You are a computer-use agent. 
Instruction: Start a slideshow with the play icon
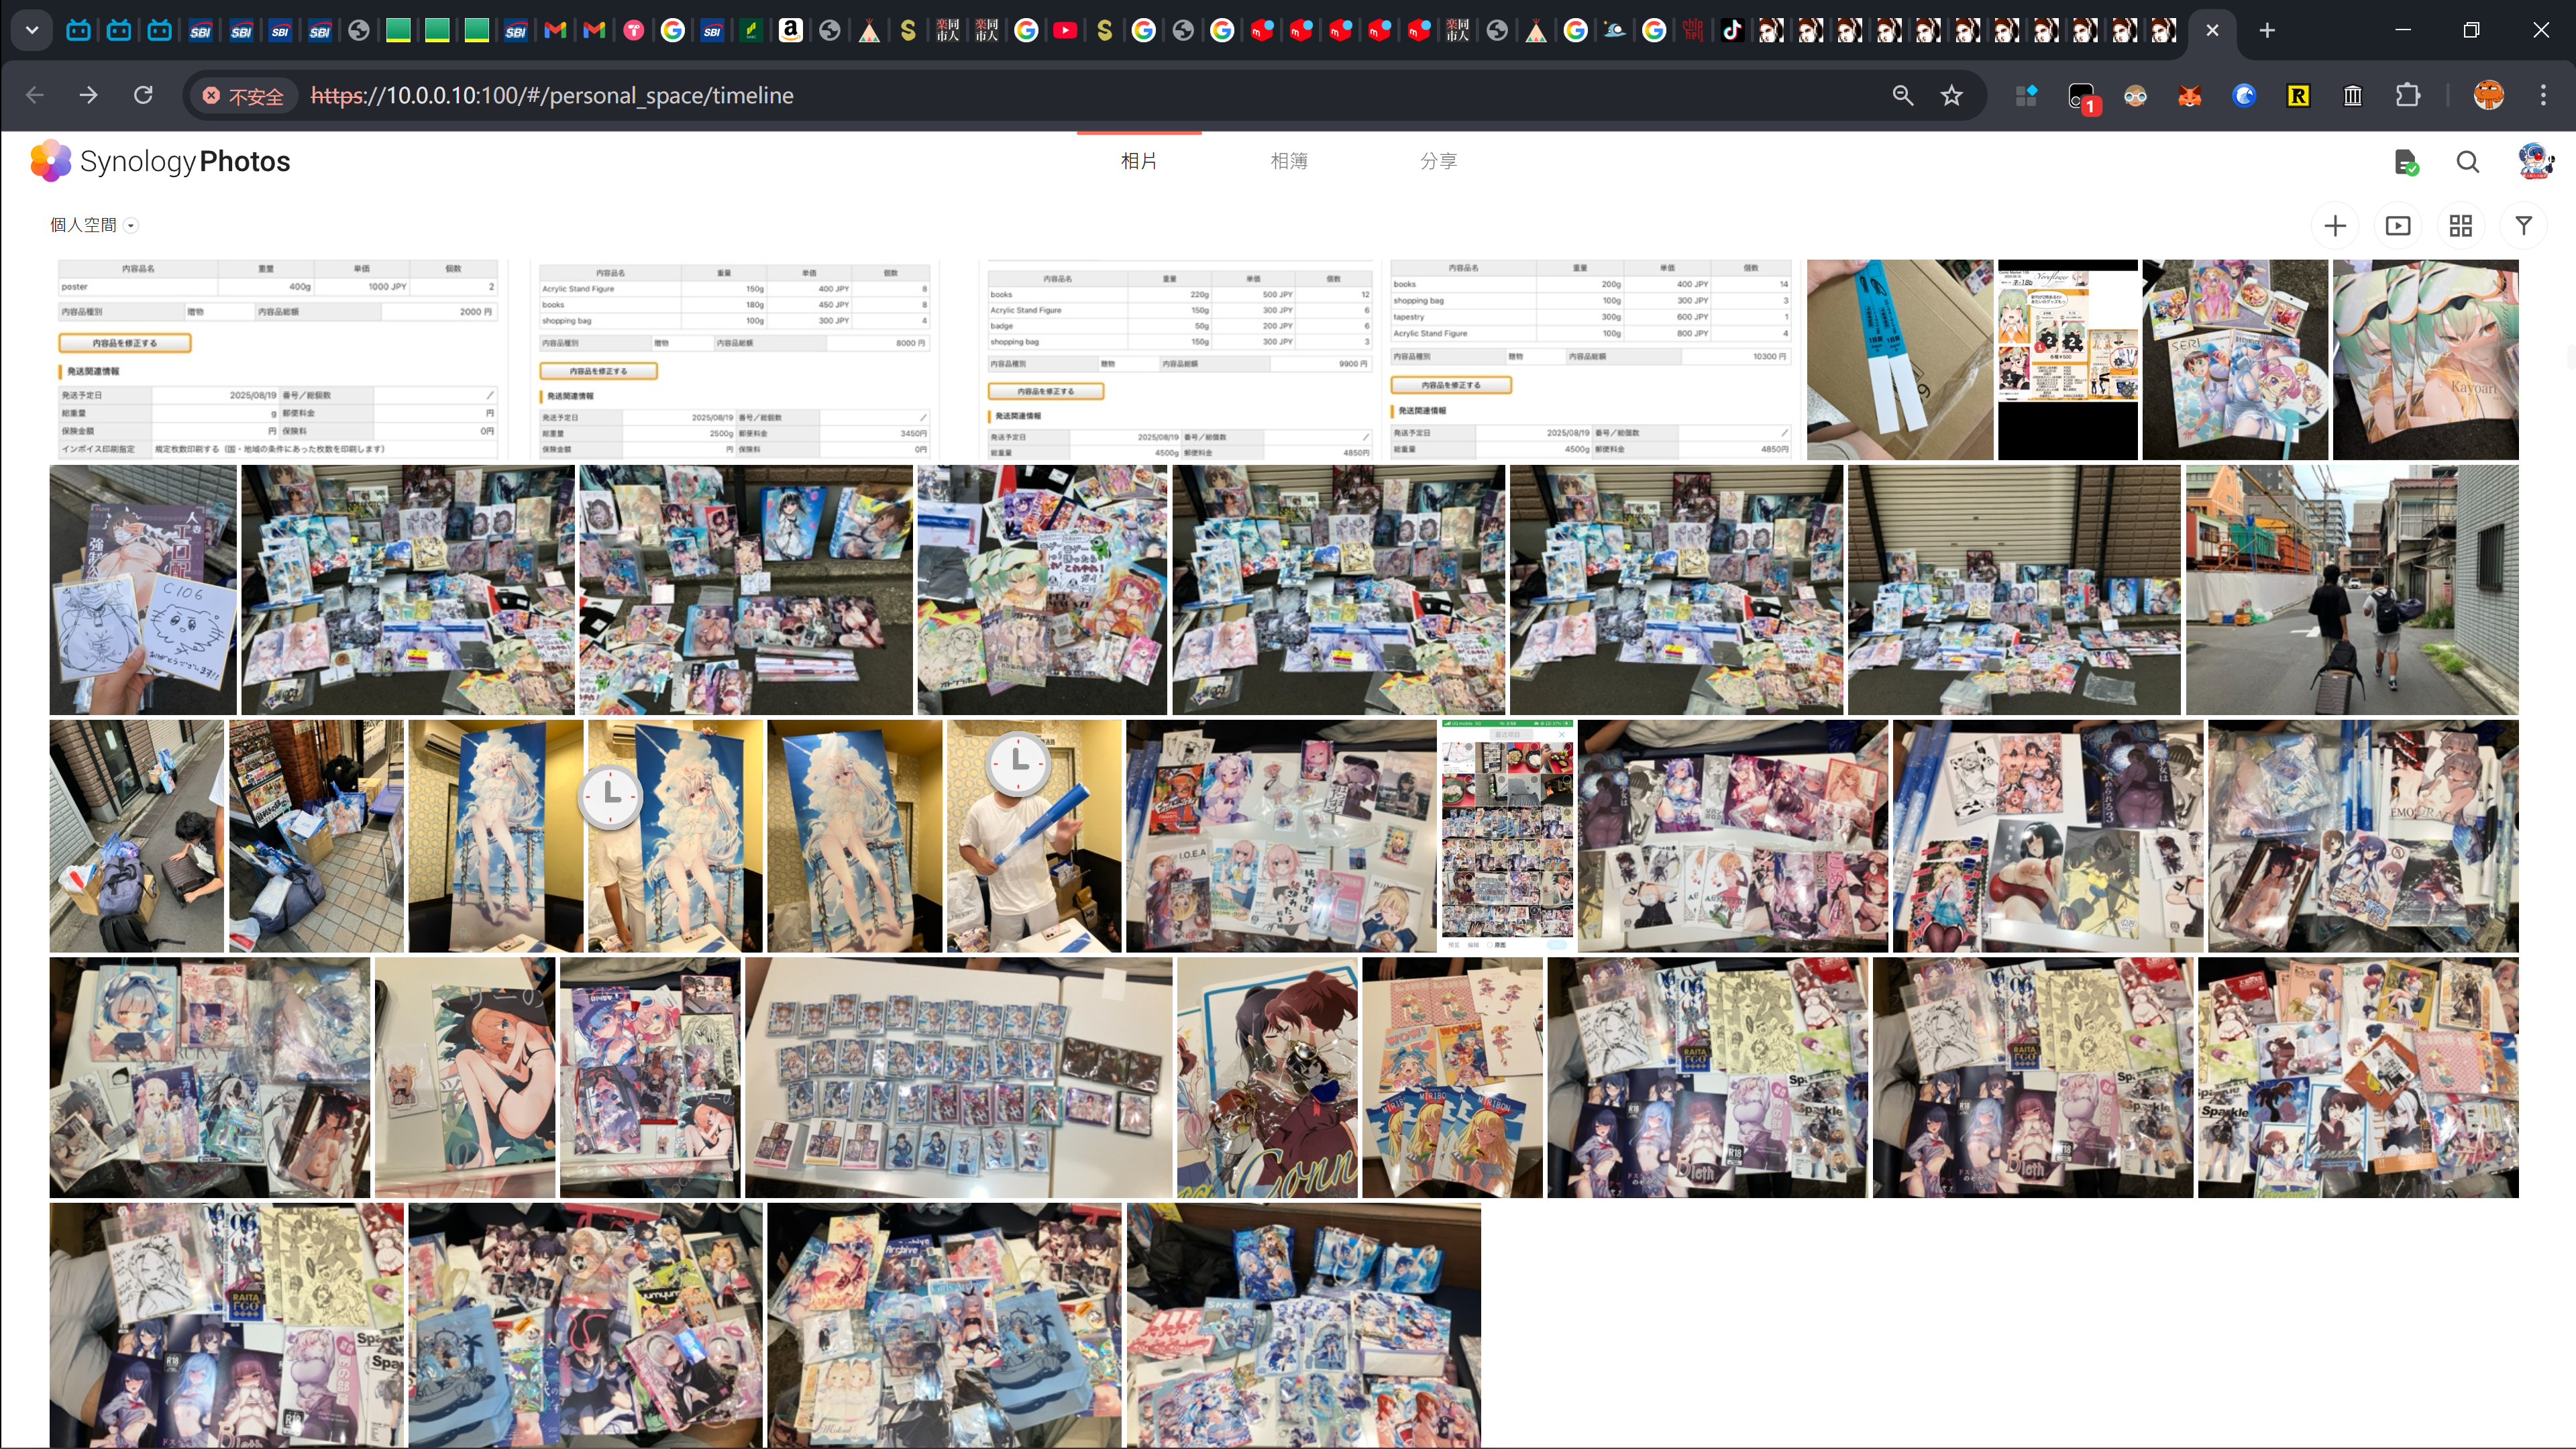[2398, 225]
